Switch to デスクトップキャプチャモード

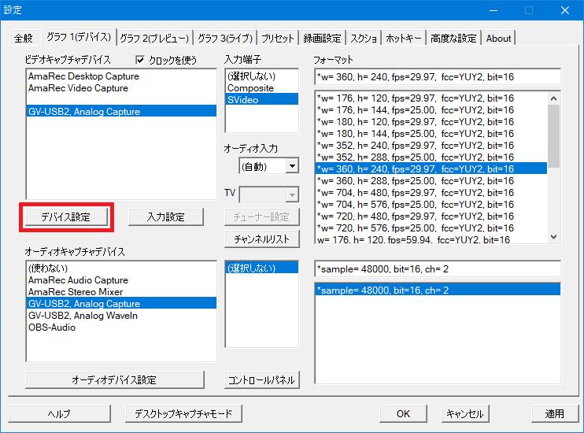pos(183,413)
